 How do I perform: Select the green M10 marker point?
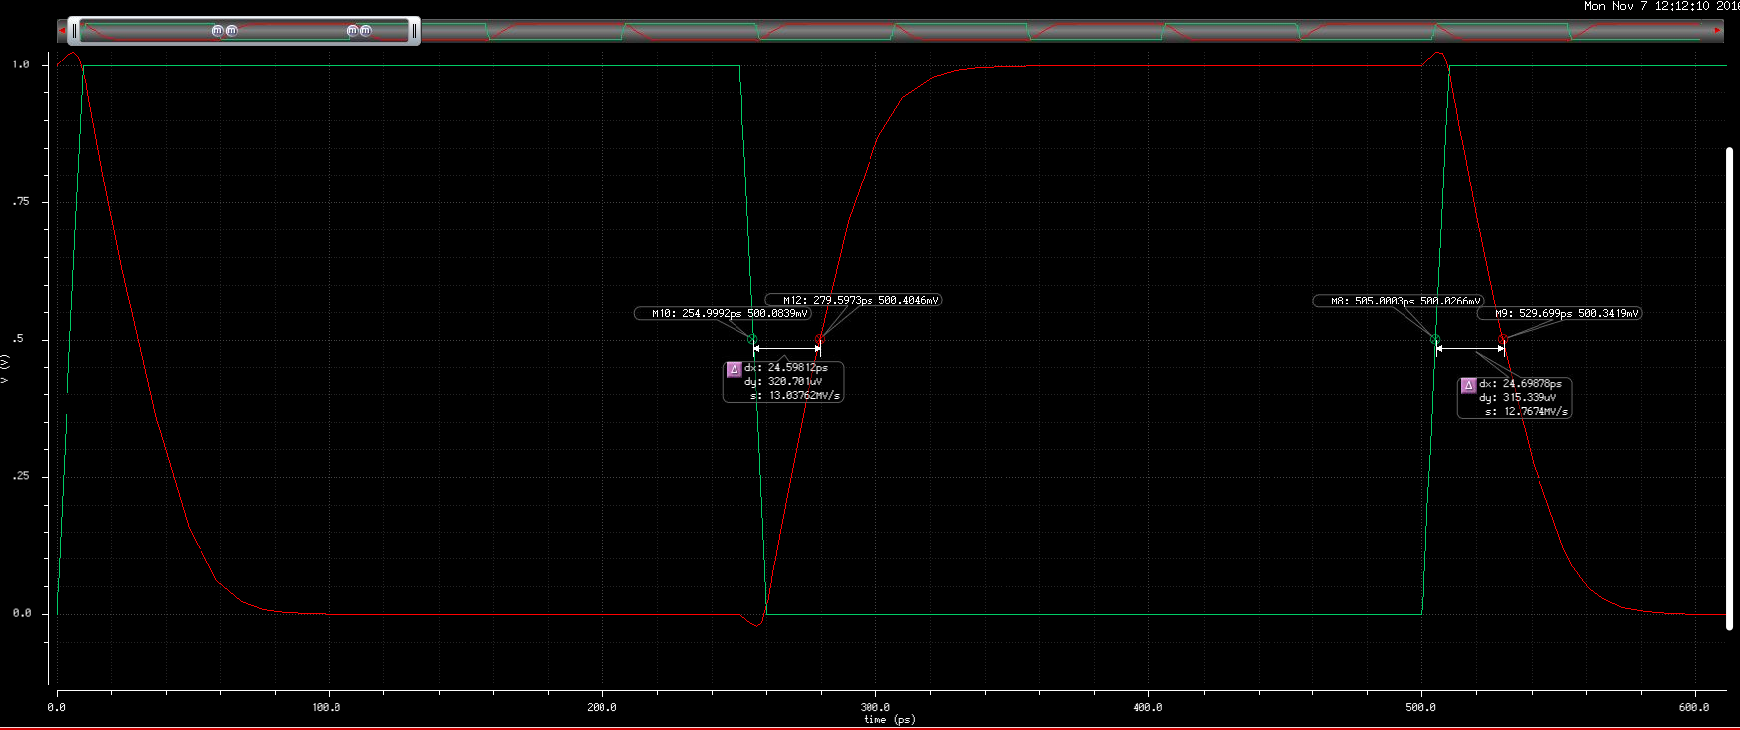pos(752,340)
